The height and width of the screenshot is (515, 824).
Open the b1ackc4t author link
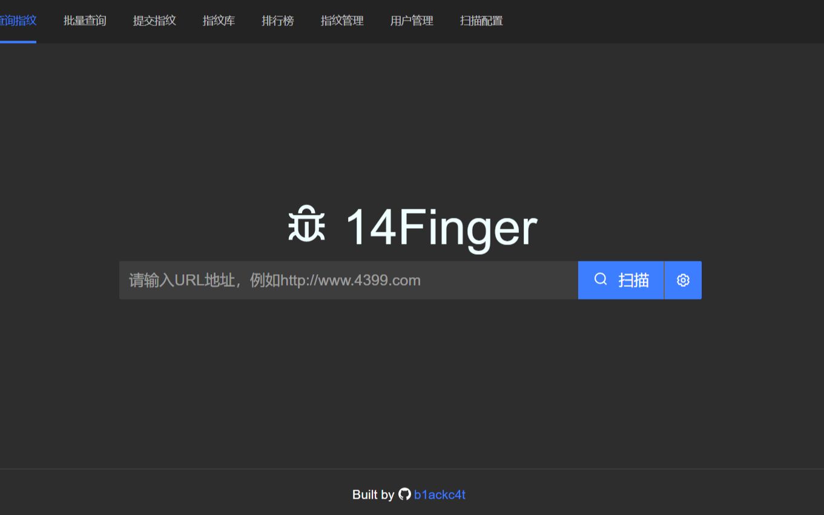[x=440, y=494]
